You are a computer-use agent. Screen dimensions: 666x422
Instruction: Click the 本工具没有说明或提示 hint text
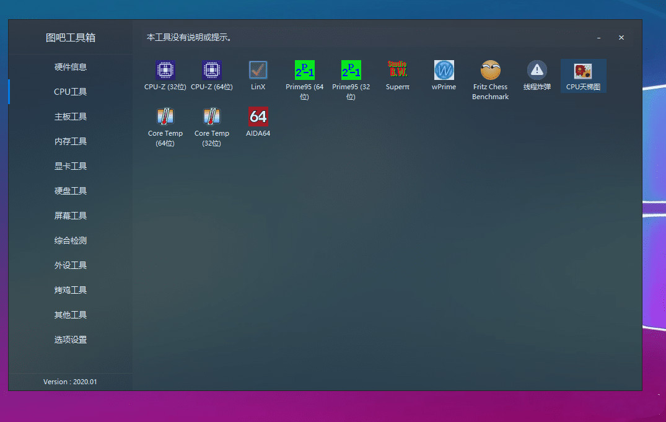189,37
